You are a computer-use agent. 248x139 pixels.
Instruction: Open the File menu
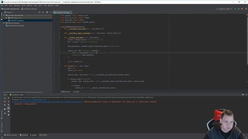tap(2, 5)
